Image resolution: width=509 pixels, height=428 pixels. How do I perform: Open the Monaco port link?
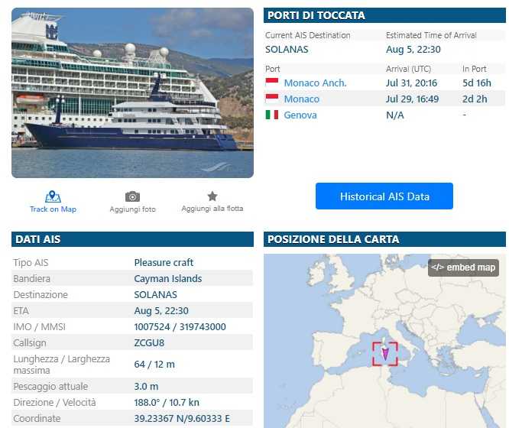pyautogui.click(x=301, y=99)
